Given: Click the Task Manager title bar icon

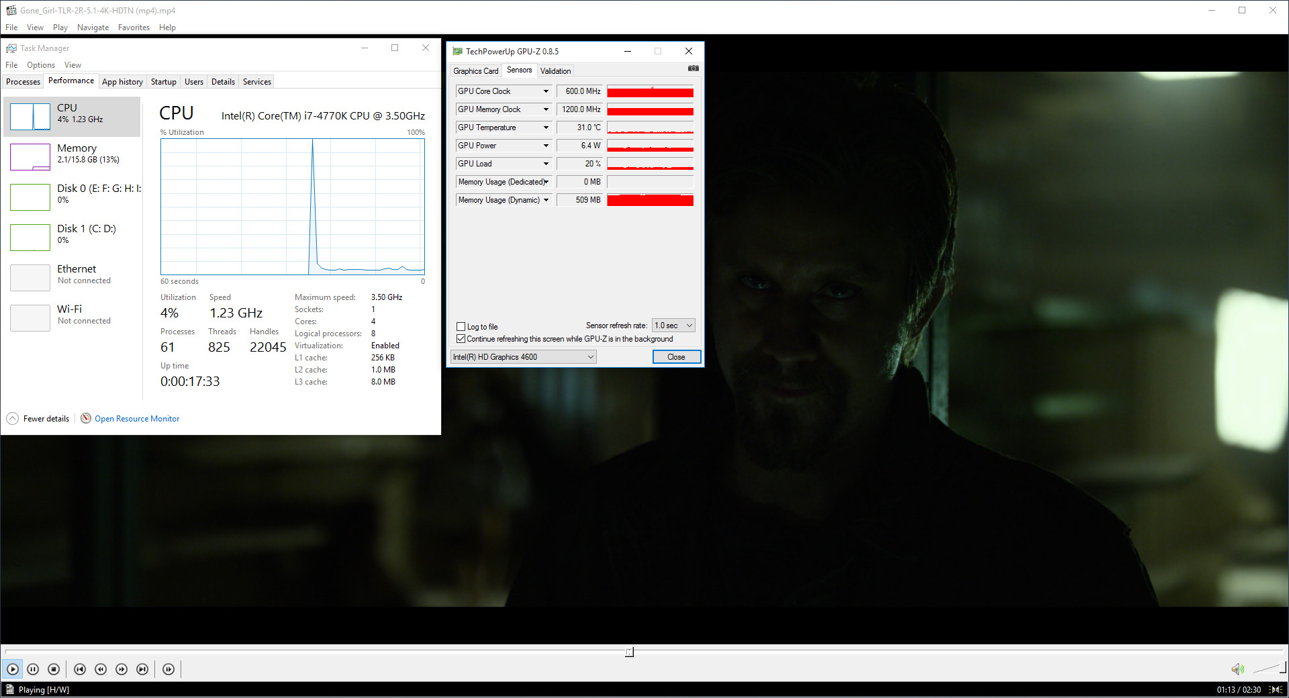Looking at the screenshot, I should [11, 48].
